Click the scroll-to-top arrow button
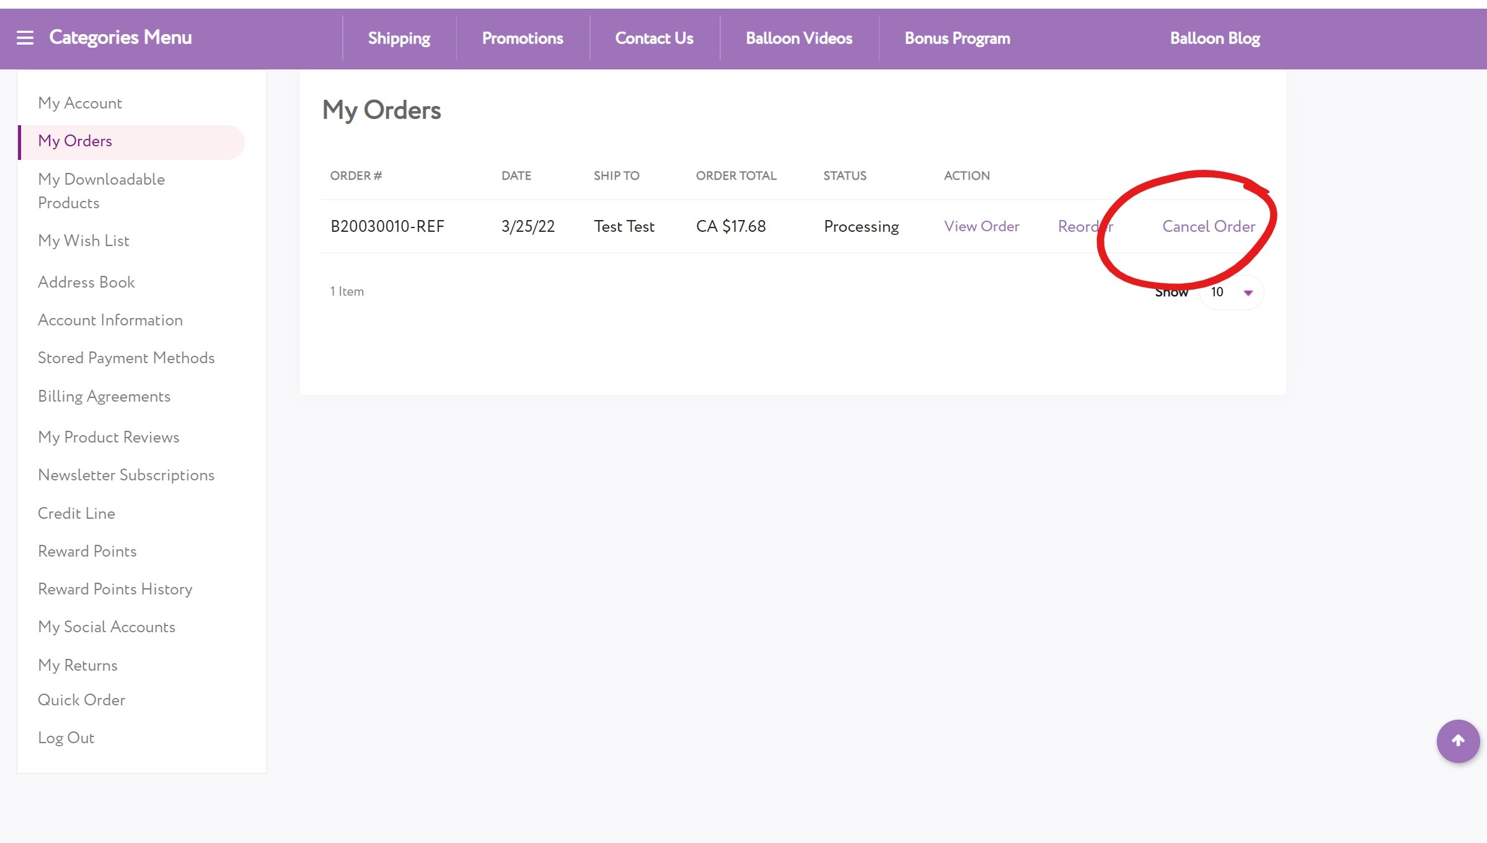 tap(1458, 741)
